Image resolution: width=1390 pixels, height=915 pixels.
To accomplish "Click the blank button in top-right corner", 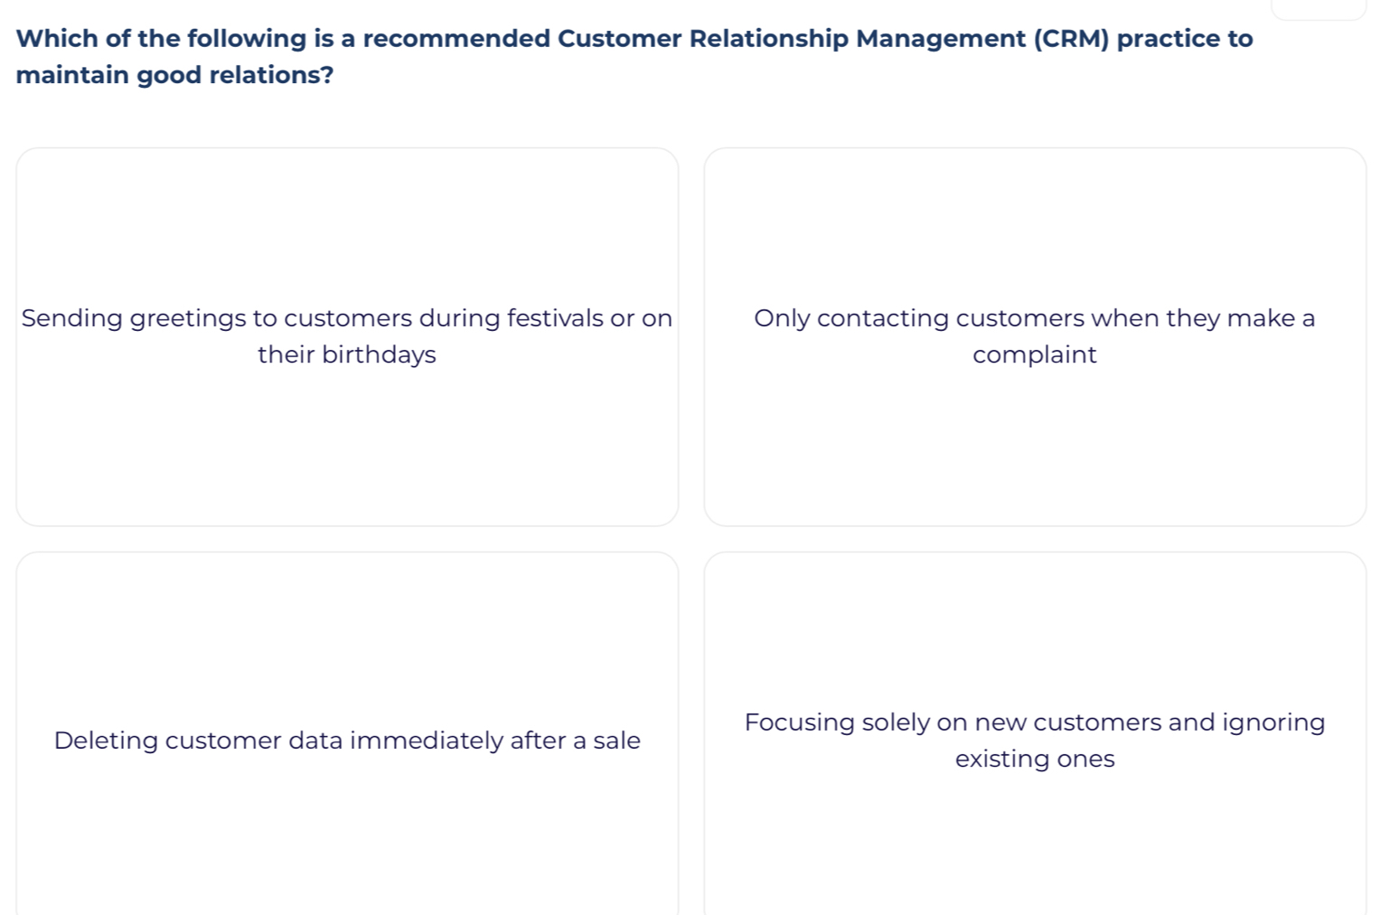I will [x=1319, y=9].
